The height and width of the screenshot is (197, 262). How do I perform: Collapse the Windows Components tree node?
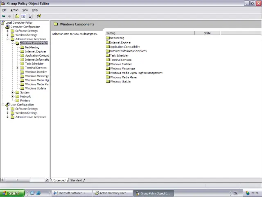12,43
